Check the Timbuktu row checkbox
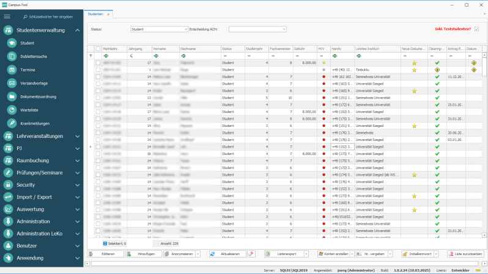 [x=98, y=70]
